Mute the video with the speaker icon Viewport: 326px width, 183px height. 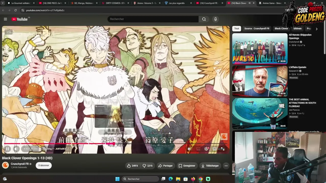pos(17,149)
